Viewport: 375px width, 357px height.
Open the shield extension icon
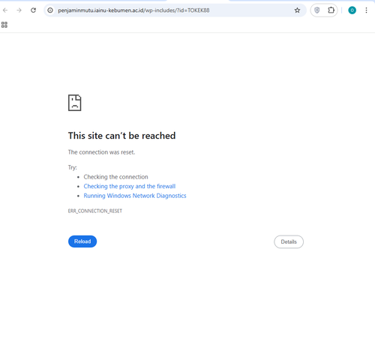pos(317,10)
